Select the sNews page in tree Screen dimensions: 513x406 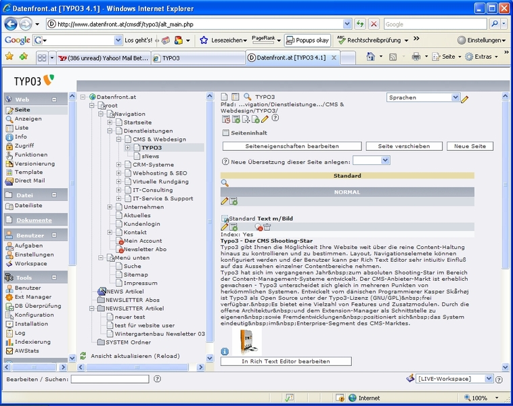tap(150, 156)
